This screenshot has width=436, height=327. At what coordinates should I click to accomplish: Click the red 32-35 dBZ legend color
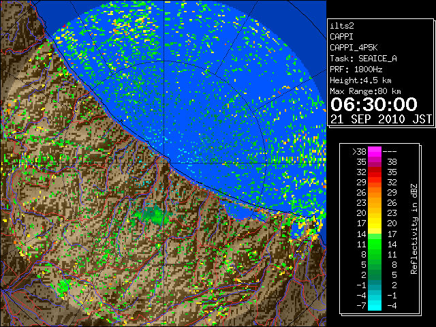point(375,172)
